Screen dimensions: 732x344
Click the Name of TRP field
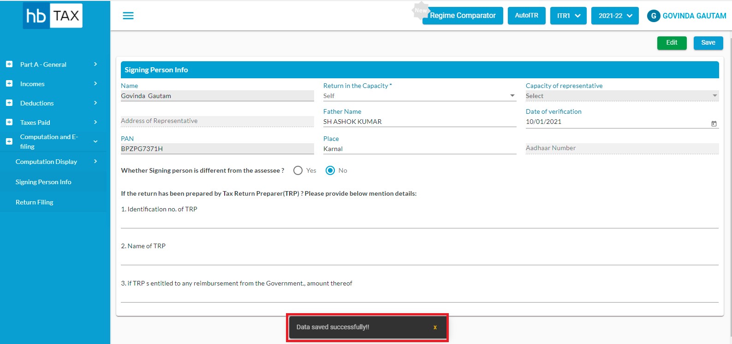point(420,259)
